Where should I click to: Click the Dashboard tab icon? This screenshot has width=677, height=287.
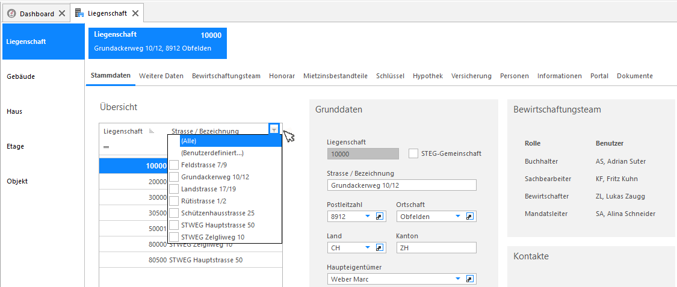11,14
